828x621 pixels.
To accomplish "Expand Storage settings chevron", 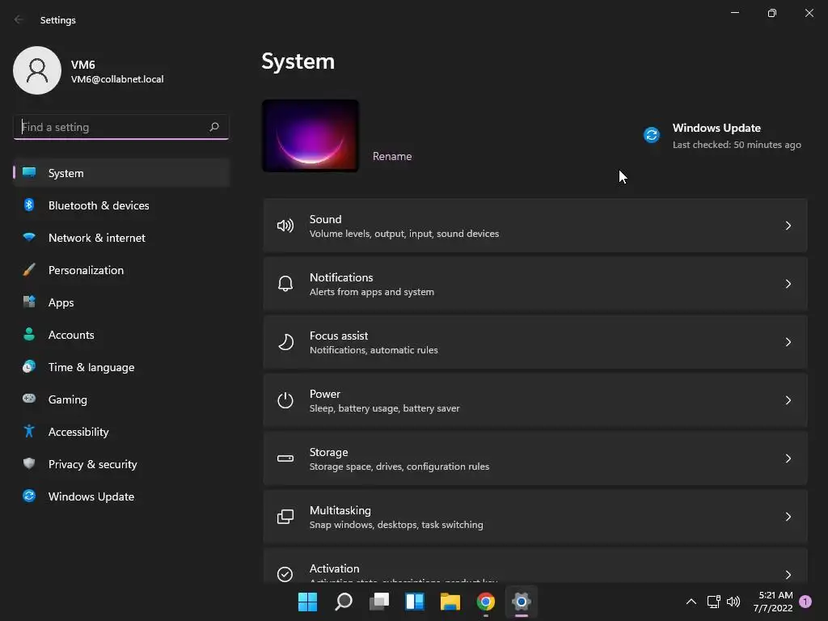I will pyautogui.click(x=788, y=458).
